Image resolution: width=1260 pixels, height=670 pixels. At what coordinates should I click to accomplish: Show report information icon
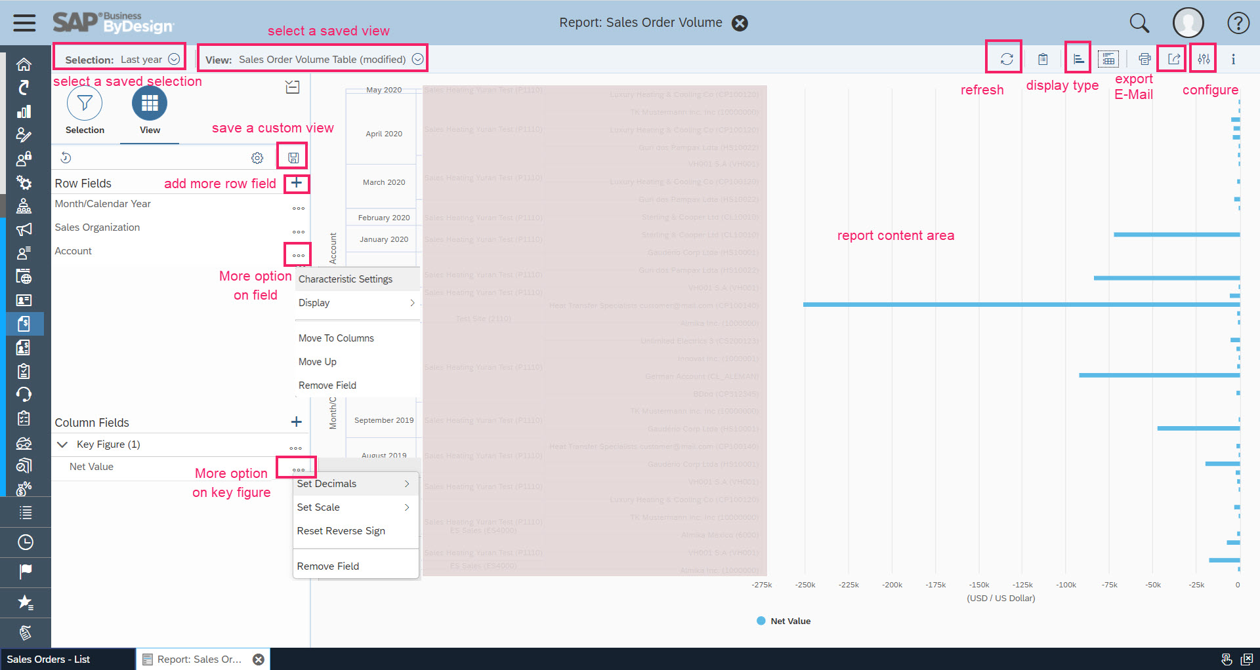[1233, 59]
